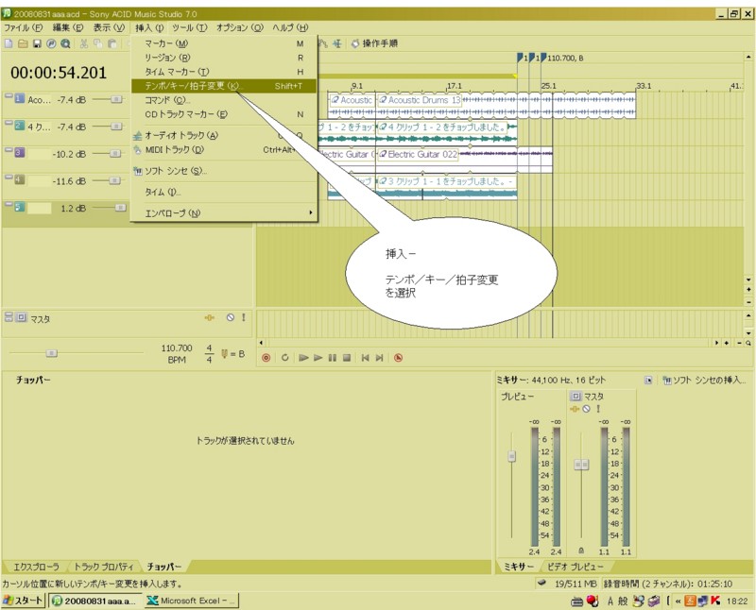Click Play from start in the transport
Viewport: 756px width, 610px height.
pos(303,358)
